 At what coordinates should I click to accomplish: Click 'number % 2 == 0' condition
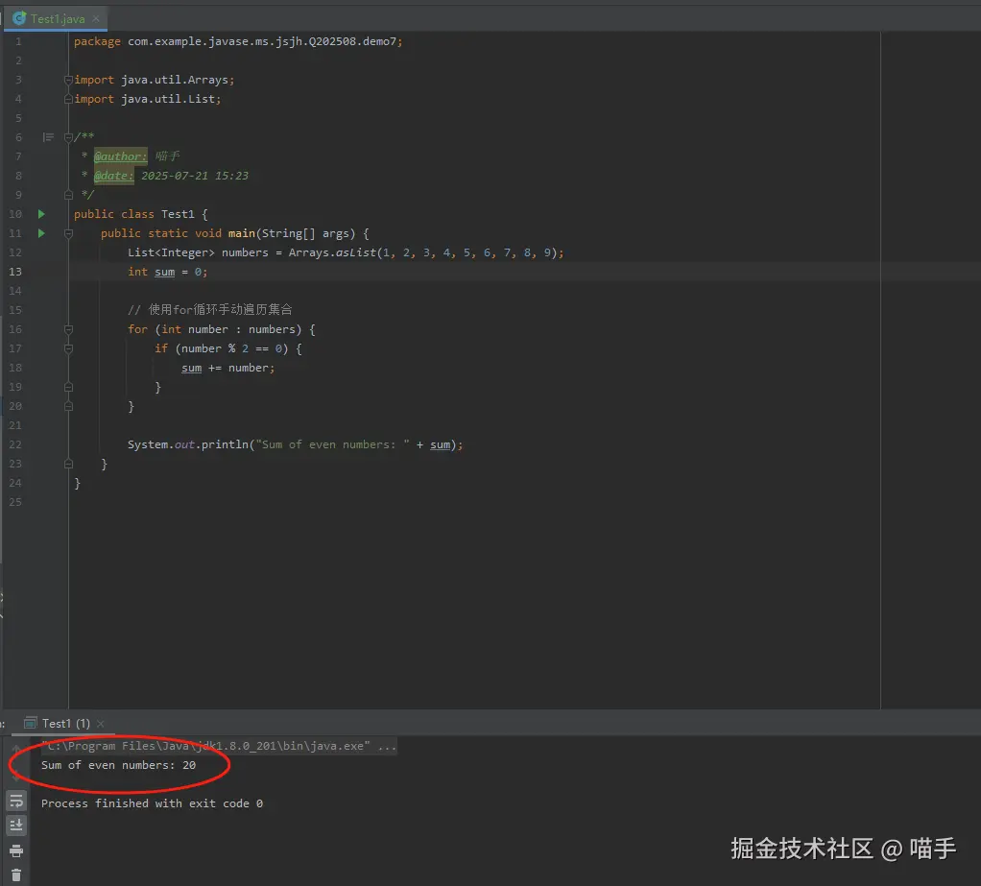coord(231,348)
